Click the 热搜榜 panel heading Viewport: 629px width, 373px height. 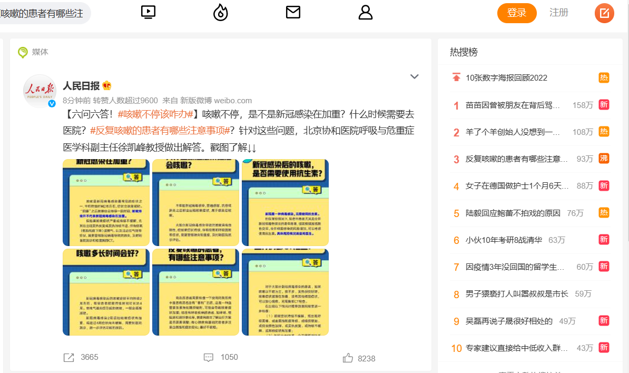[464, 52]
